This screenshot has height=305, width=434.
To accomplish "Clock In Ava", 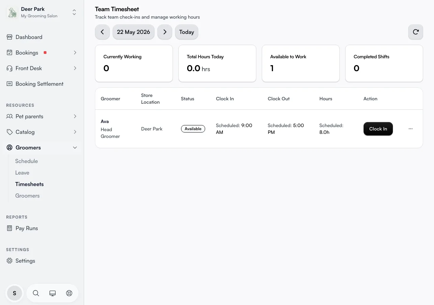I will (x=378, y=129).
